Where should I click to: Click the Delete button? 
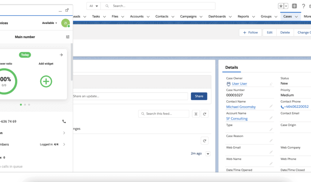pyautogui.click(x=285, y=32)
